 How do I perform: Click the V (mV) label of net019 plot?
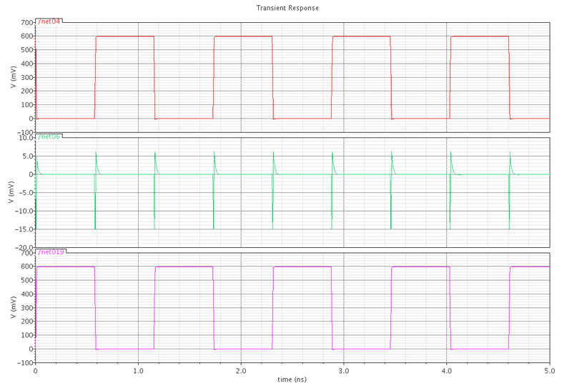pos(14,307)
